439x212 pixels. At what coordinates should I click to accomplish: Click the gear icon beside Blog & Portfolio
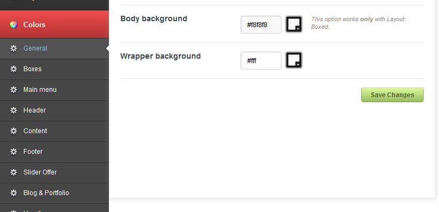[x=14, y=193]
